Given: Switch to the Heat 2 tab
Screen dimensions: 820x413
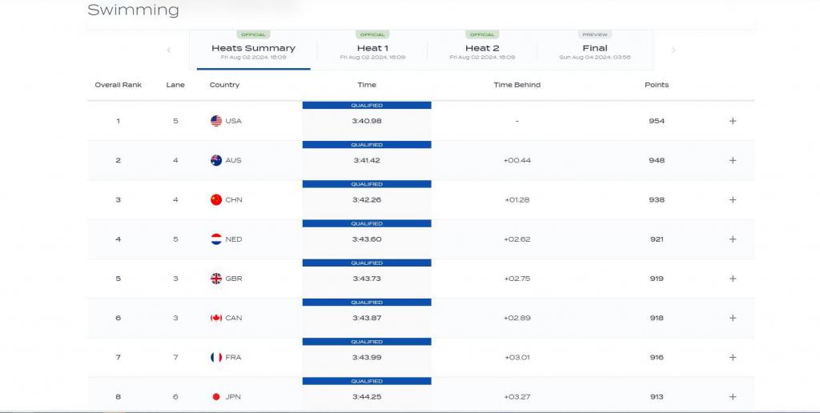Looking at the screenshot, I should click(482, 50).
